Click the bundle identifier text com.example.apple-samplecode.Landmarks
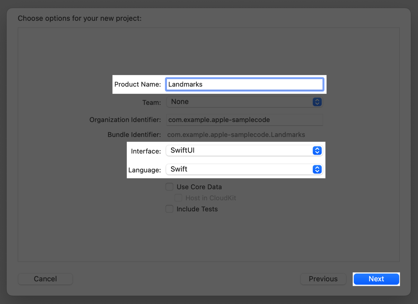 tap(236, 135)
